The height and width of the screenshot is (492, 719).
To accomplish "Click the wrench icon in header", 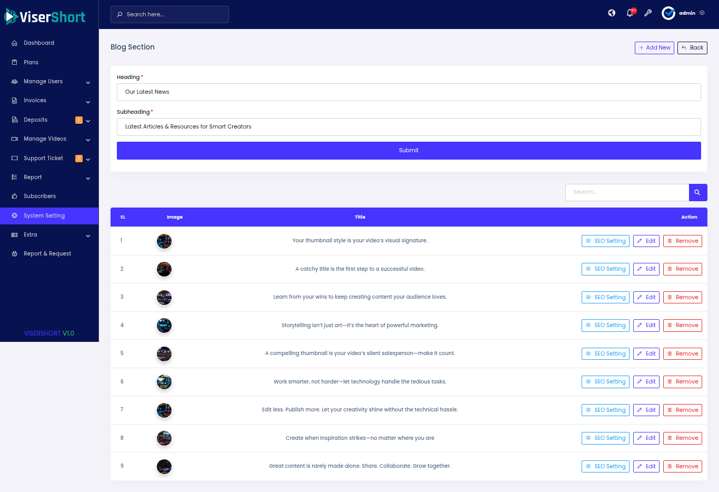I will [x=648, y=13].
